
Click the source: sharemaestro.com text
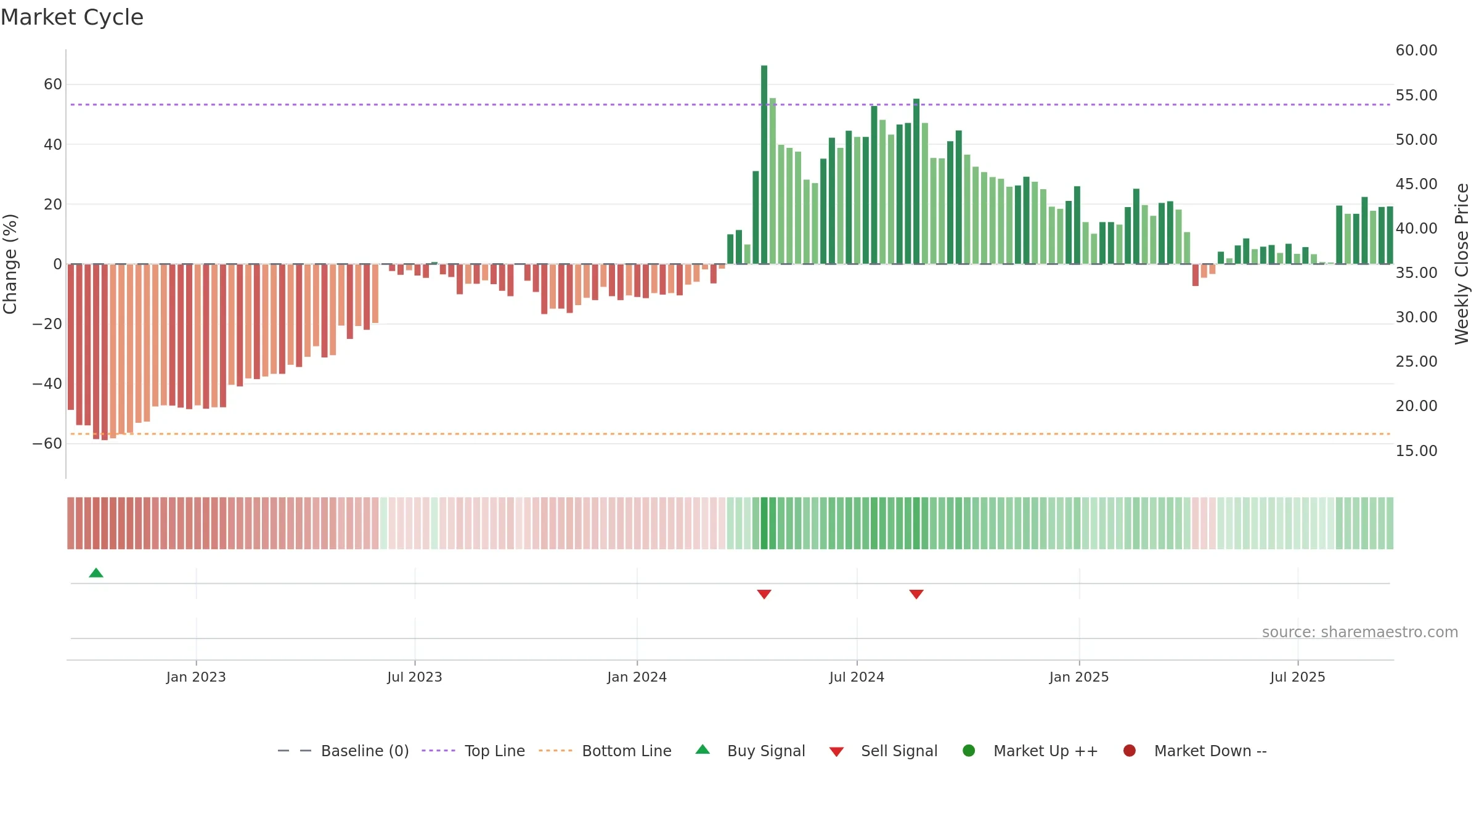coord(1360,632)
